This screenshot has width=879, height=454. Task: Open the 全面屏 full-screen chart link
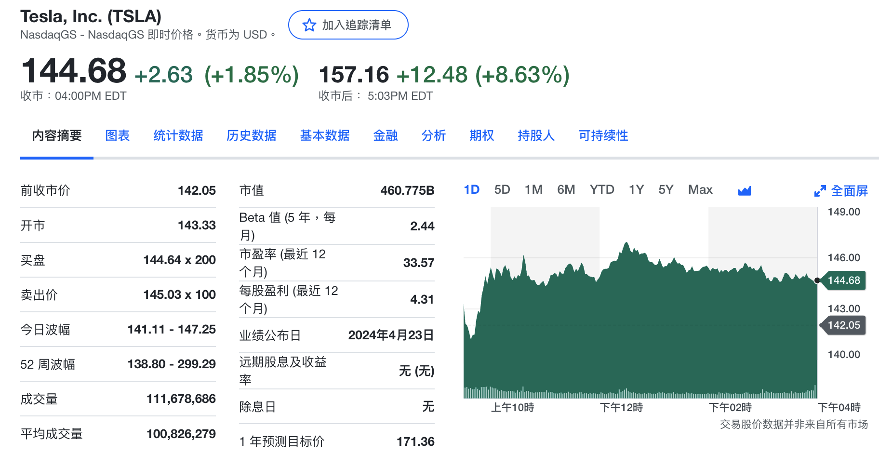coord(849,190)
